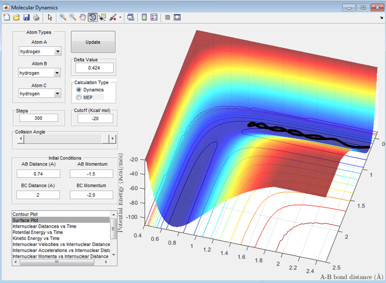Image resolution: width=386 pixels, height=283 pixels.
Task: Click the Open File folder icon
Action: coord(16,17)
